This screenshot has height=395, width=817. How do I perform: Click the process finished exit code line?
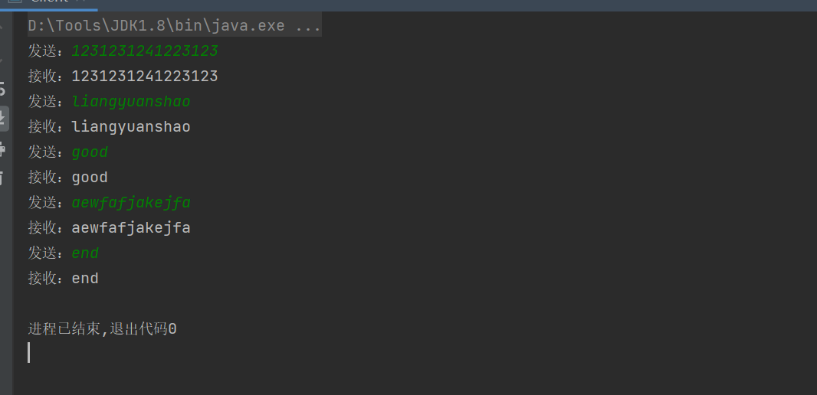pos(103,329)
